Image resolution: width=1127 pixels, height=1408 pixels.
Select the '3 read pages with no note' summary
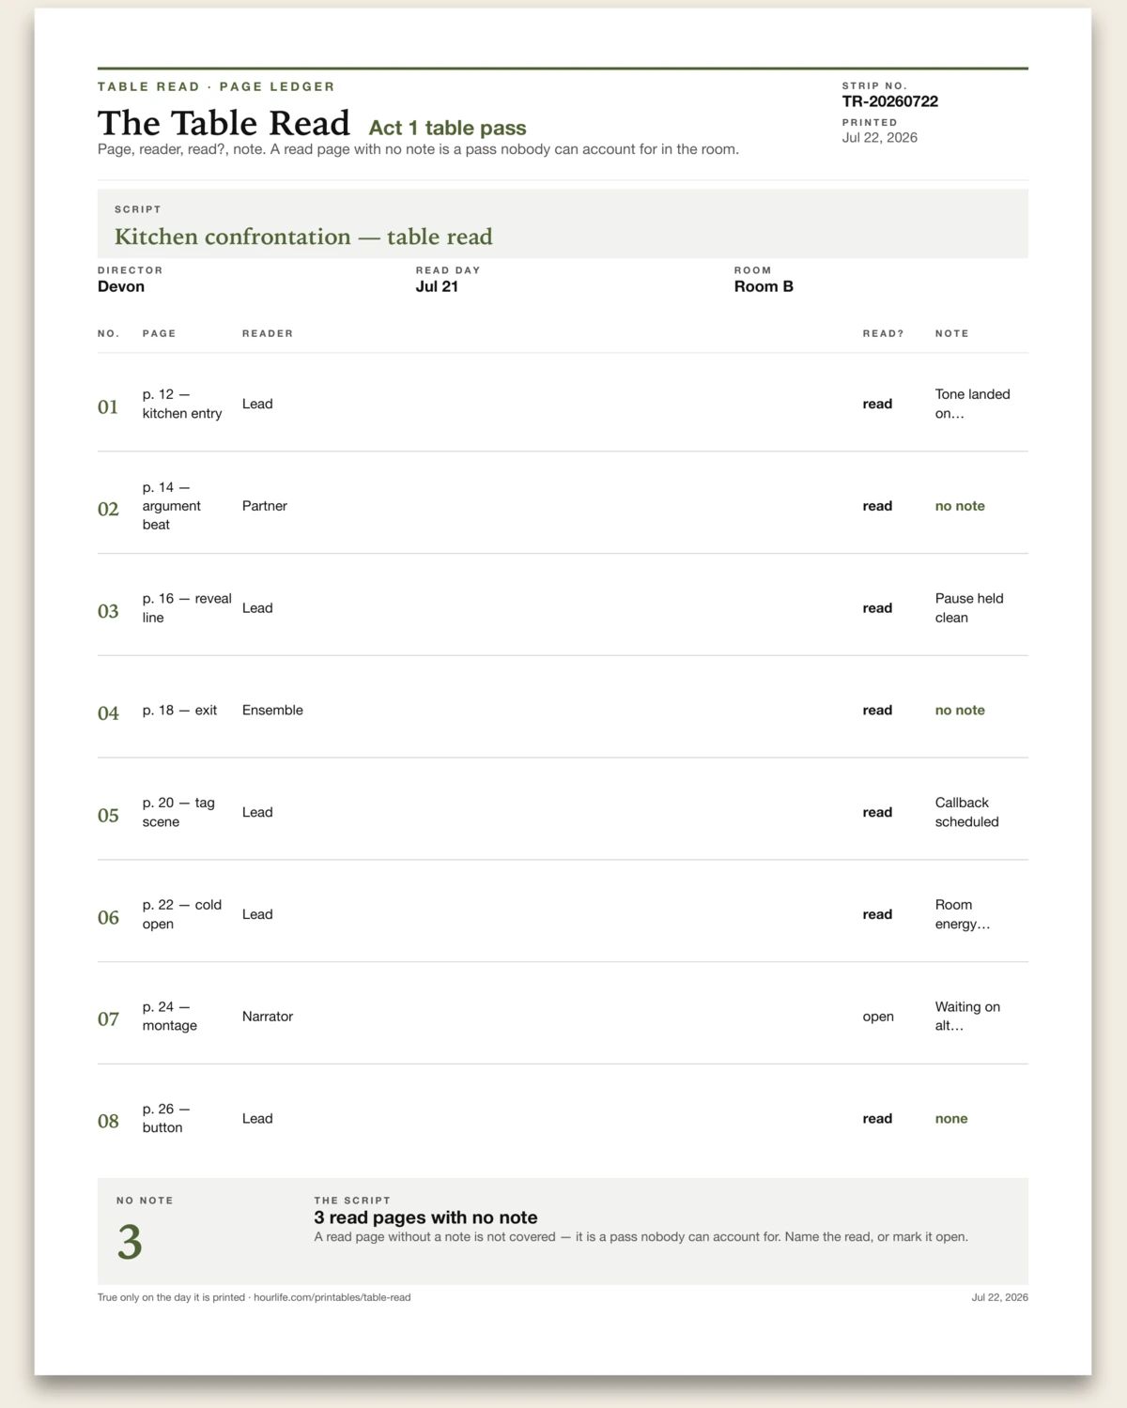tap(425, 1217)
